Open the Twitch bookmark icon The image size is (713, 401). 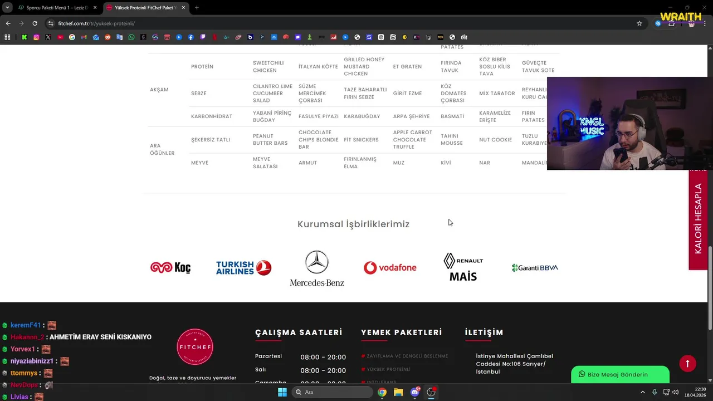[x=203, y=37]
